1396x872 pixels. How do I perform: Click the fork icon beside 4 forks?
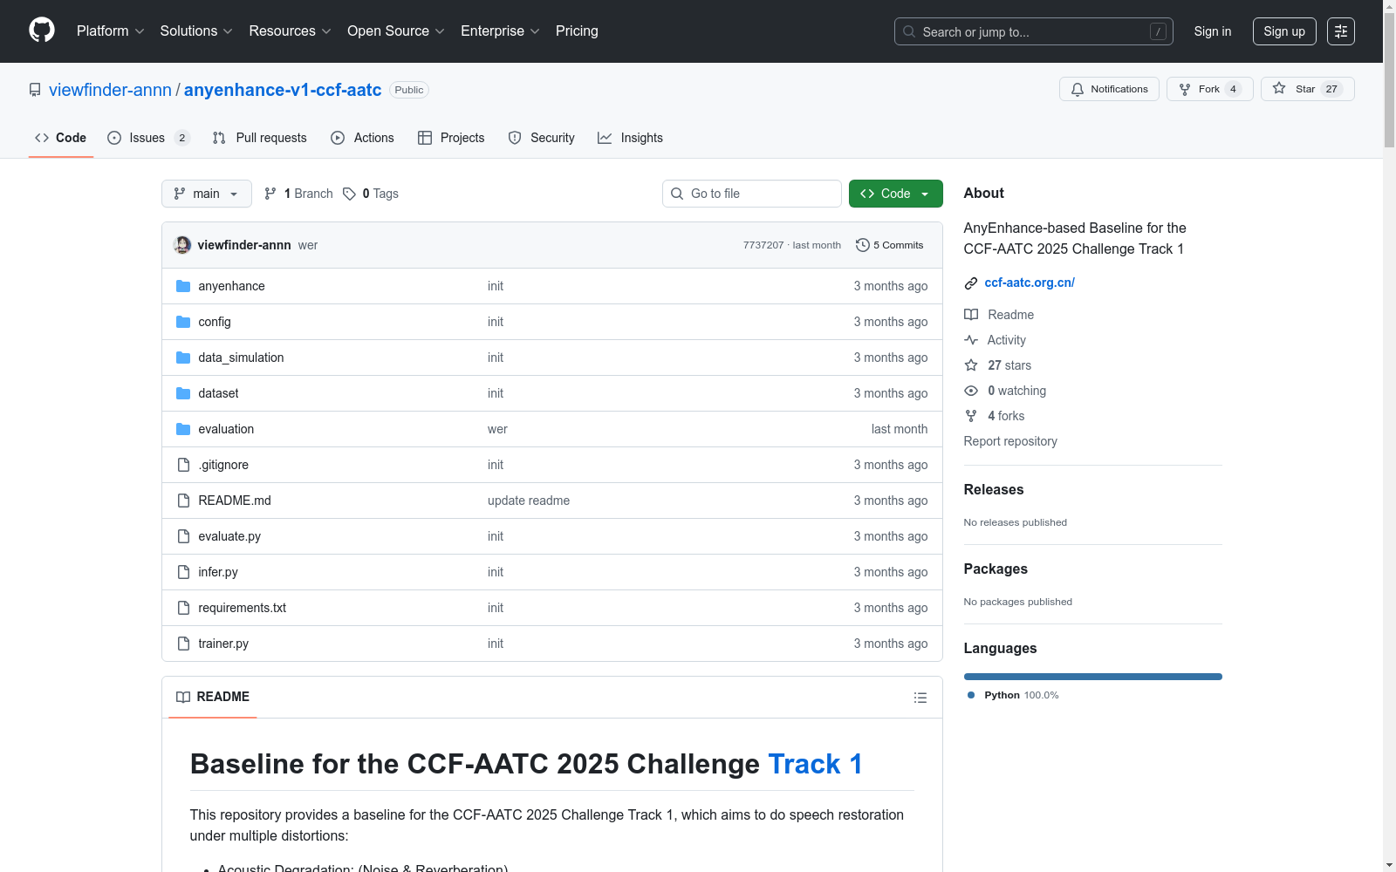click(971, 416)
